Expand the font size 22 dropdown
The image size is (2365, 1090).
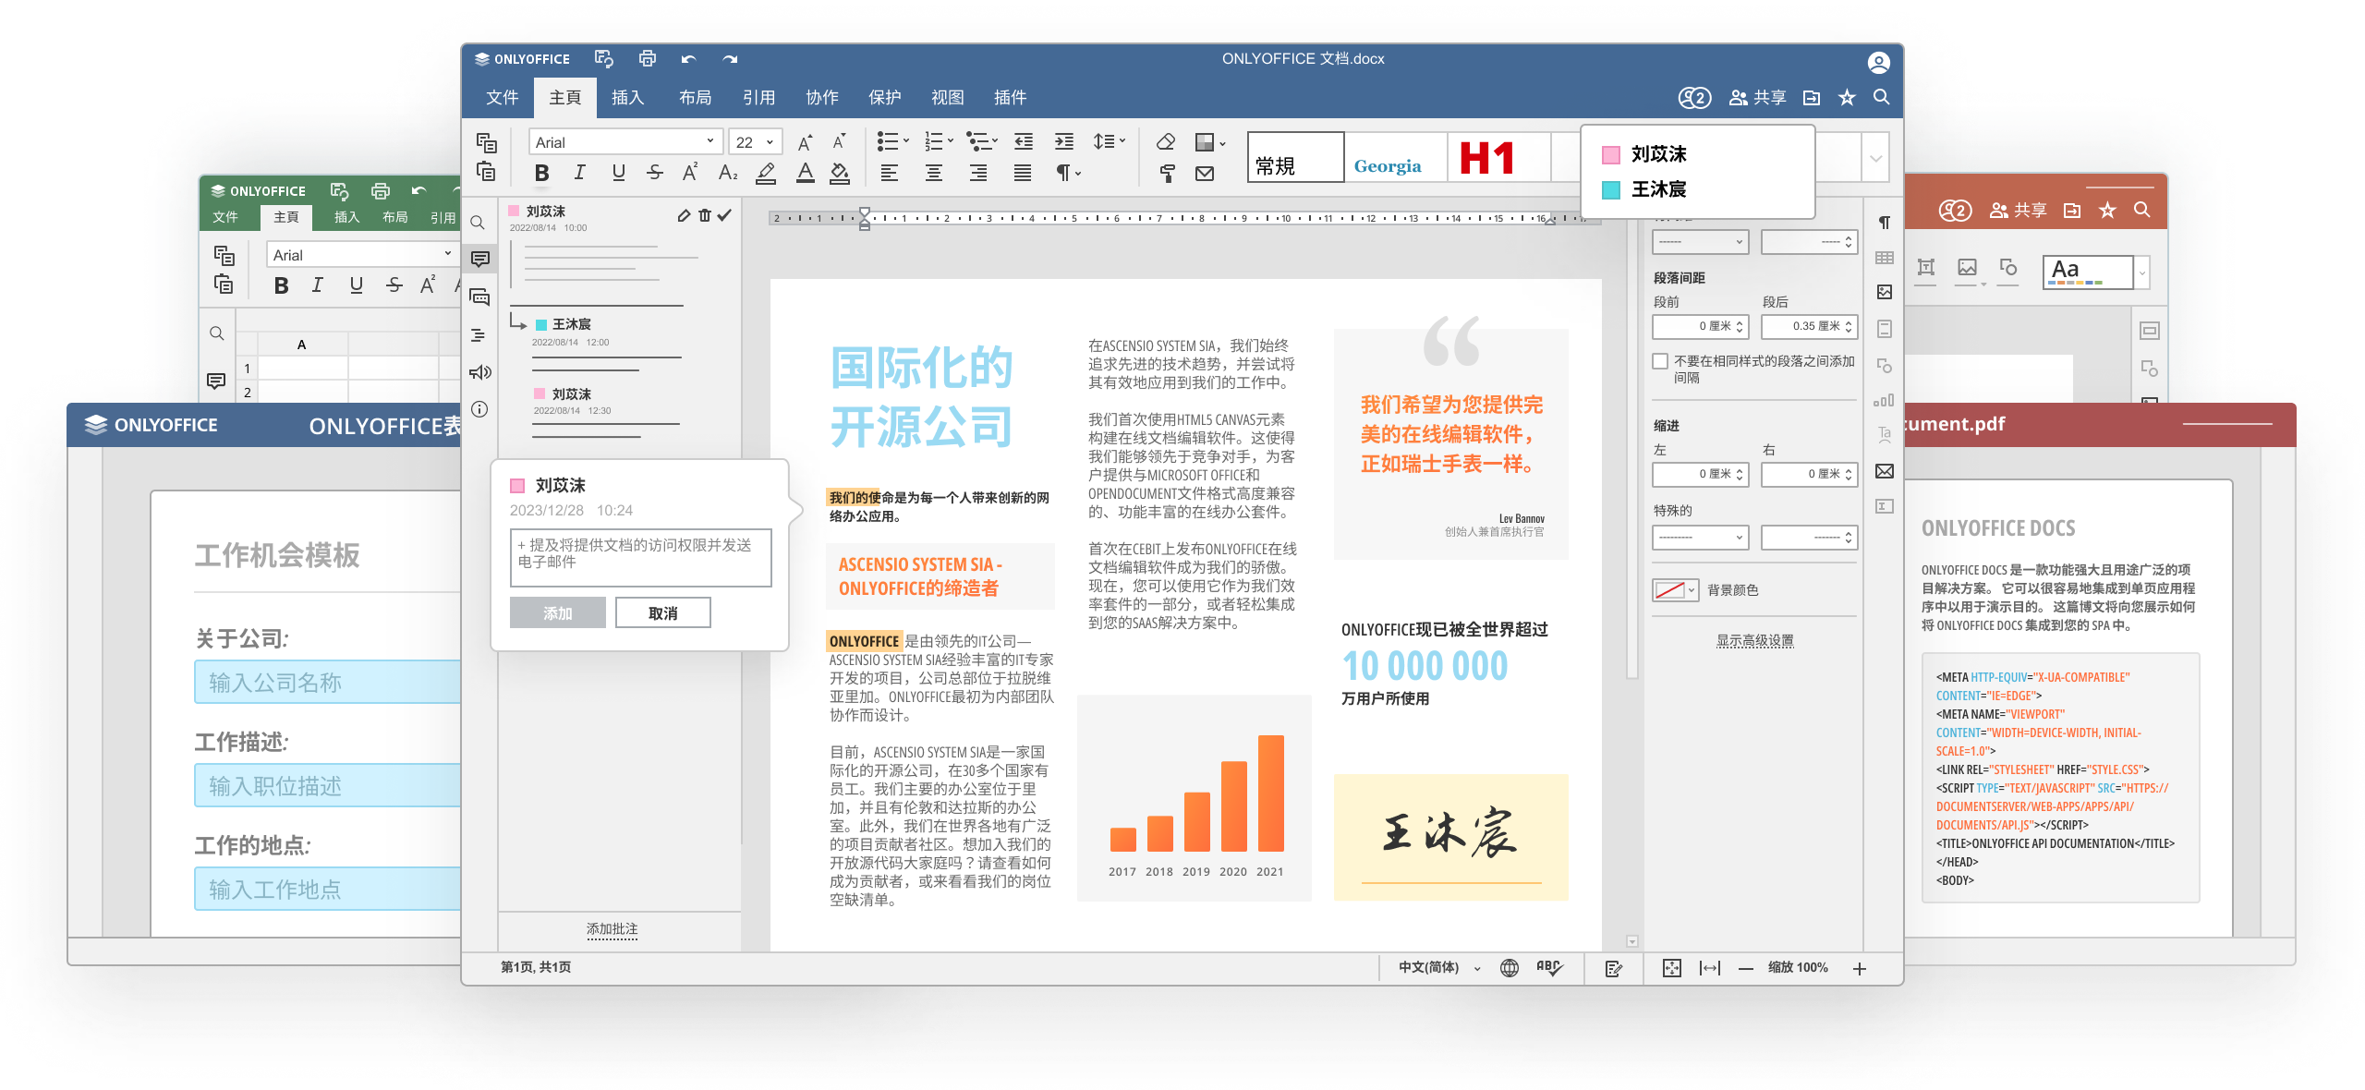pos(769,142)
